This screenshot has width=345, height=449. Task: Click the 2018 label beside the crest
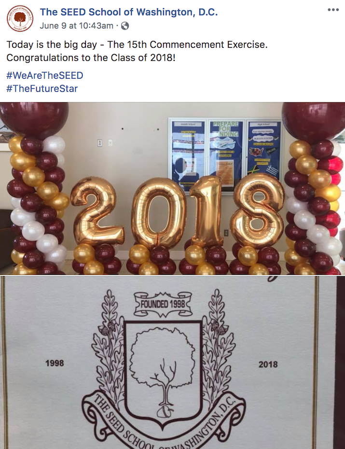click(x=268, y=364)
